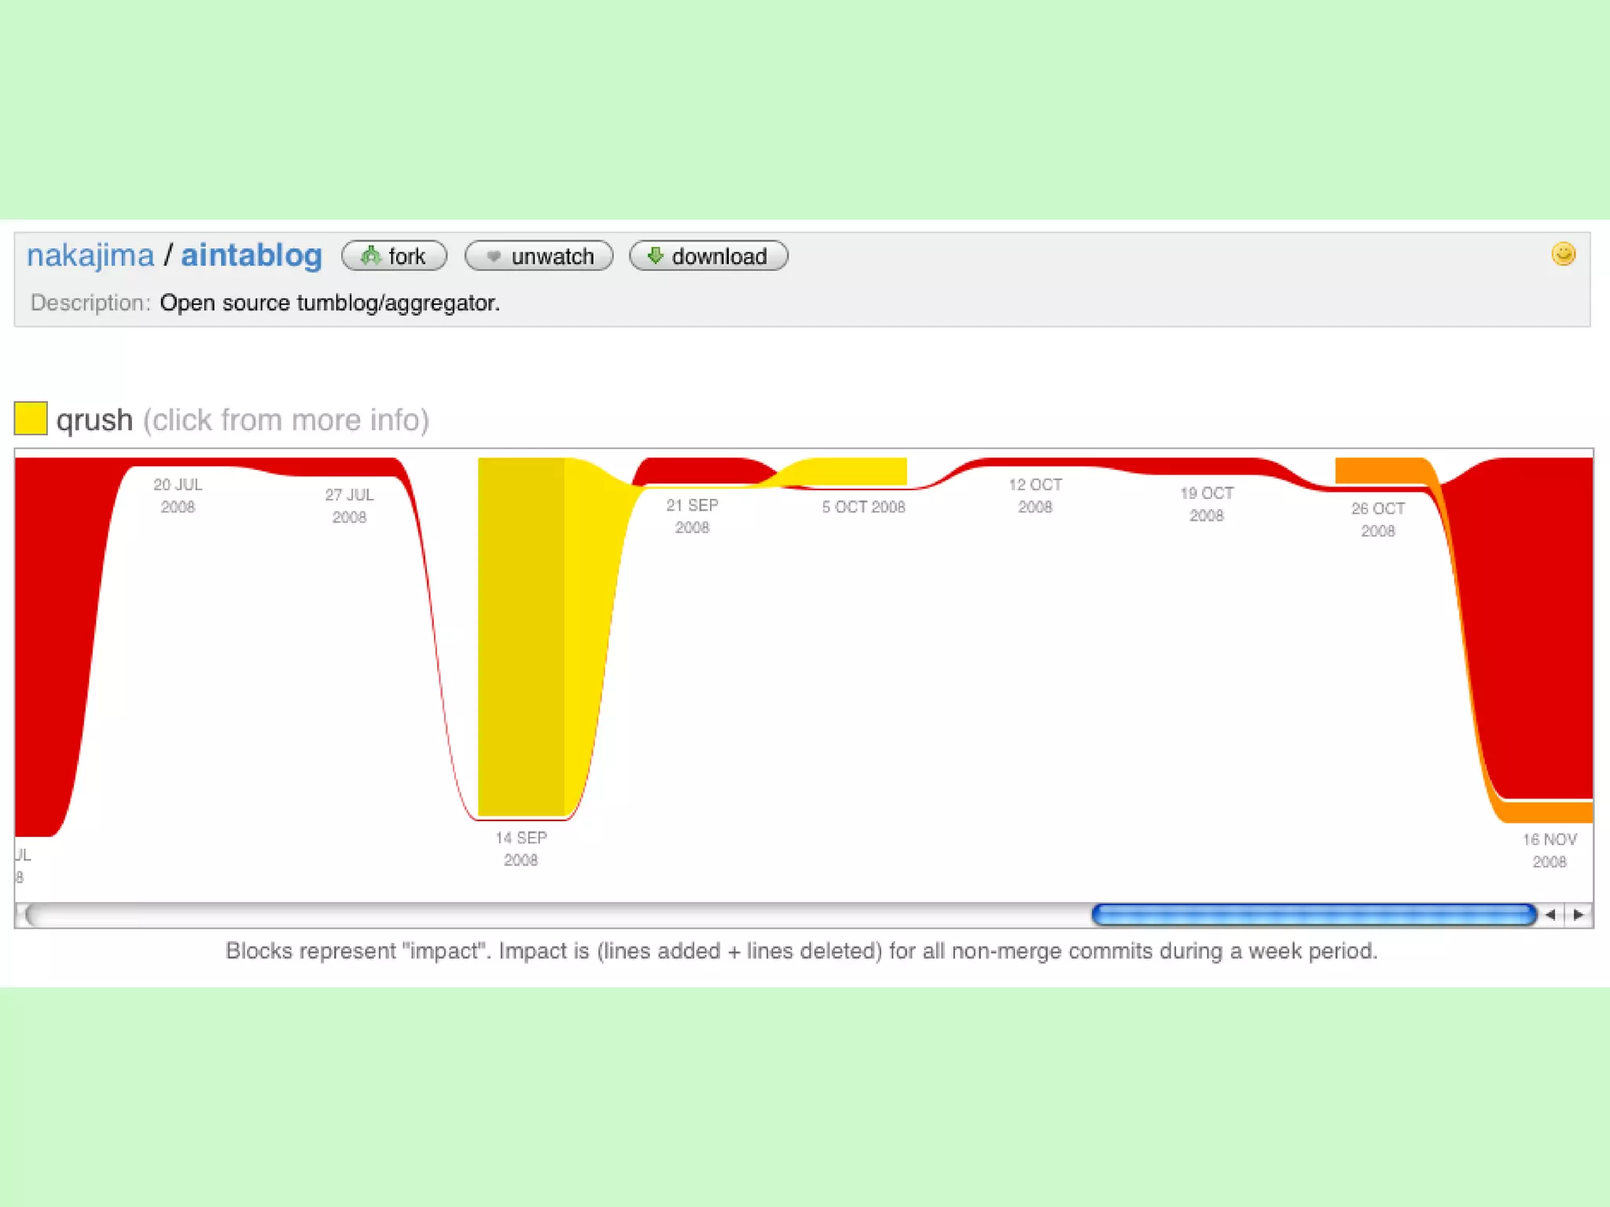1610x1207 pixels.
Task: Click the dark yellow 14 SEP block
Action: [520, 637]
